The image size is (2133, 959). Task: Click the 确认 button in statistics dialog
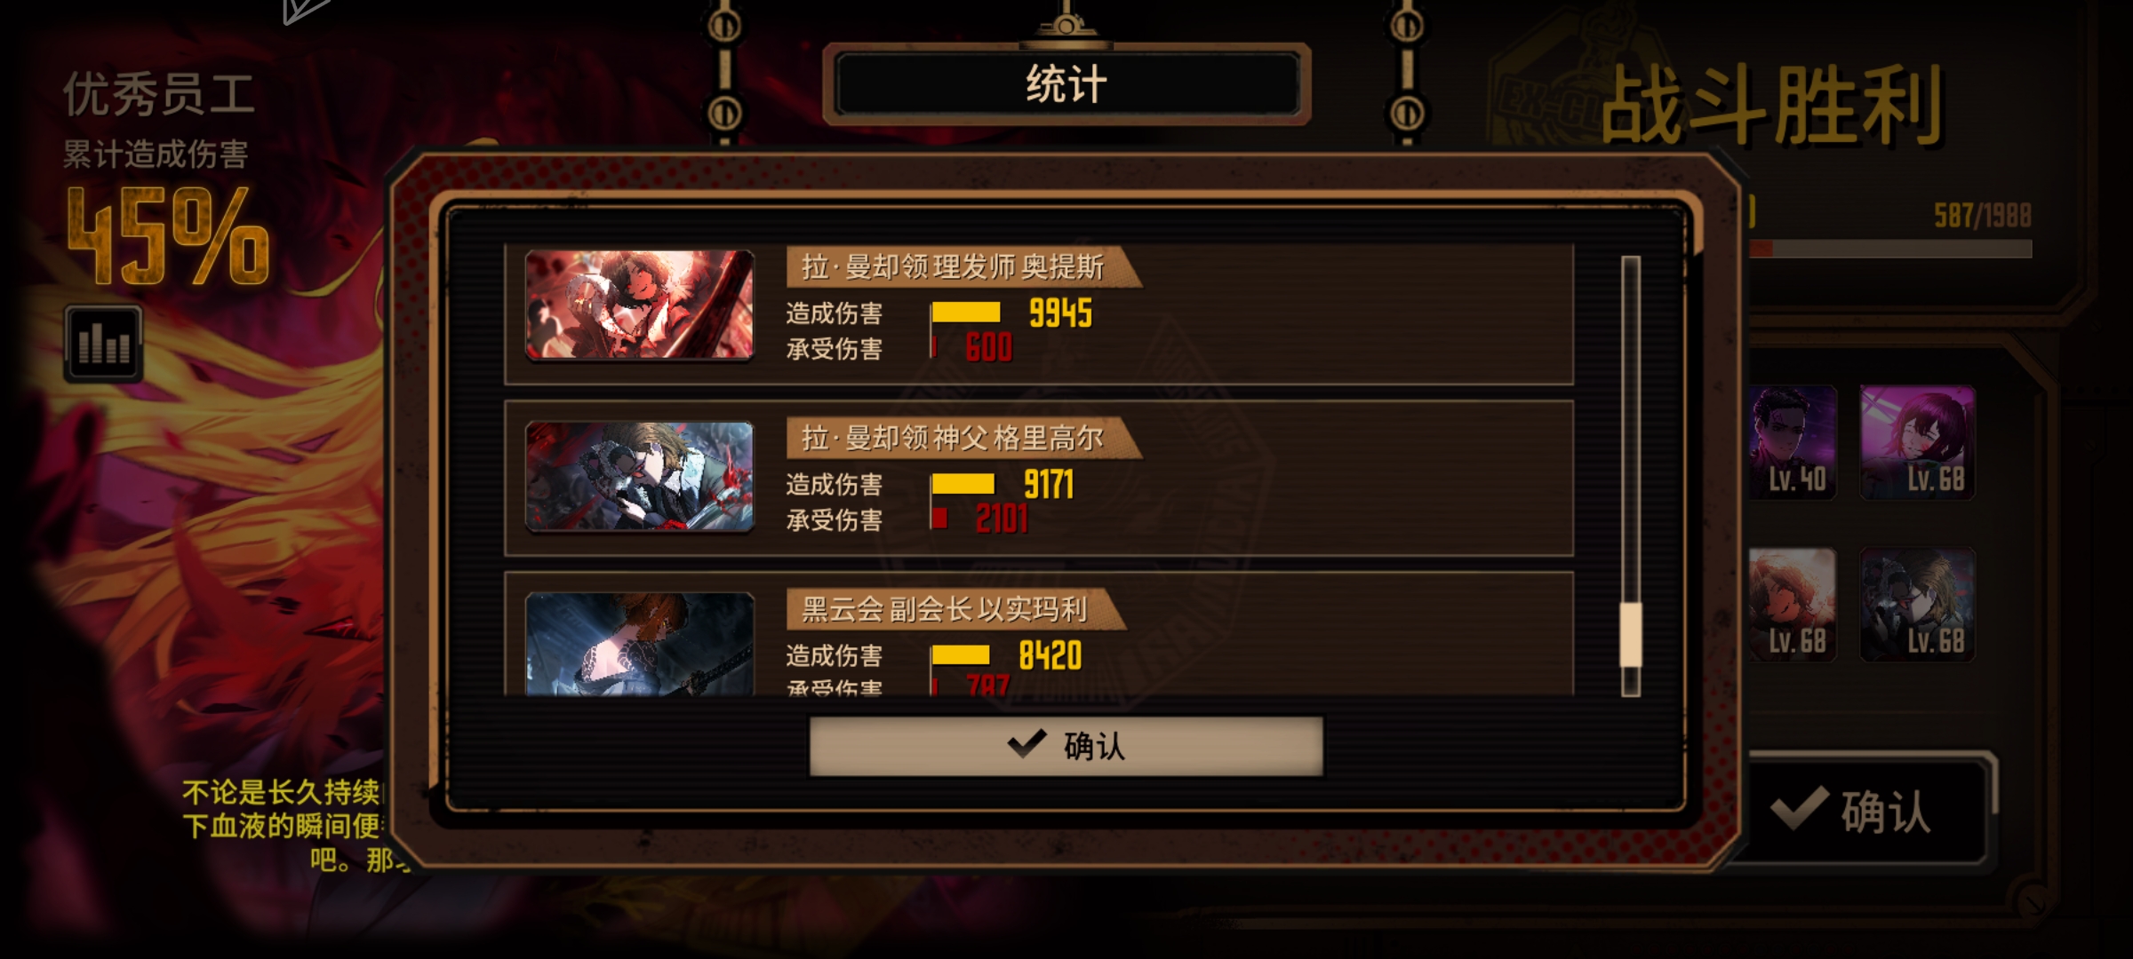(x=1066, y=746)
